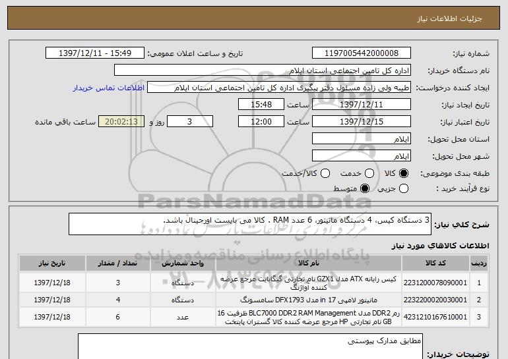Click the واحد شمارش column header
Viewport: 508px width, 359px height.
[183, 263]
